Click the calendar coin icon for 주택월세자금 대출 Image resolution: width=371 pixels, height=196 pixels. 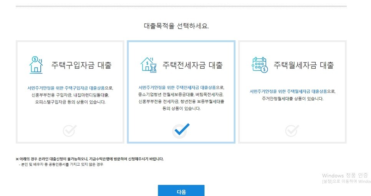[260, 65]
